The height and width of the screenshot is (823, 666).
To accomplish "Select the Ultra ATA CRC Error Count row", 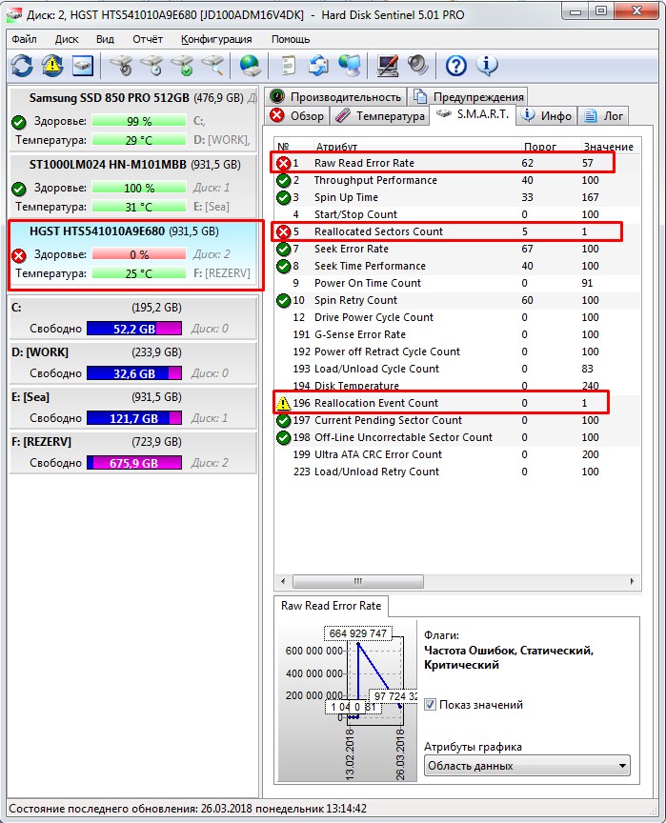I will (x=457, y=454).
